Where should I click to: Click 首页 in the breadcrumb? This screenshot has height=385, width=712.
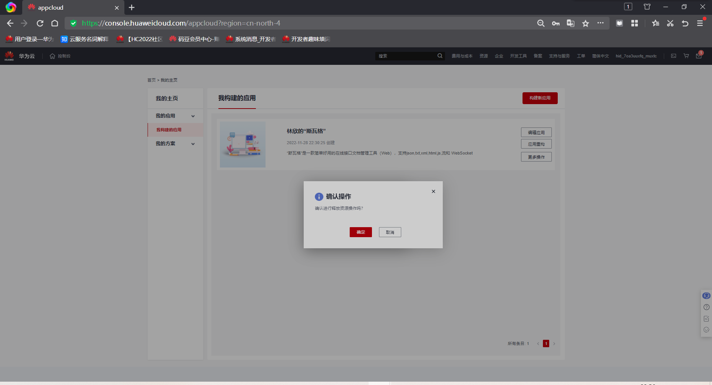(x=151, y=80)
